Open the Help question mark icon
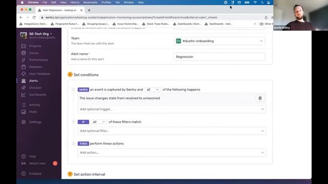Screen dimensions: 328x184 [24, 156]
